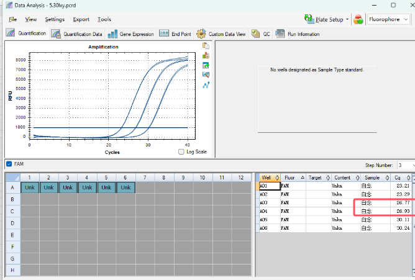Open the Step Number dropdown
Viewport: 415px width, 280px height.
406,165
